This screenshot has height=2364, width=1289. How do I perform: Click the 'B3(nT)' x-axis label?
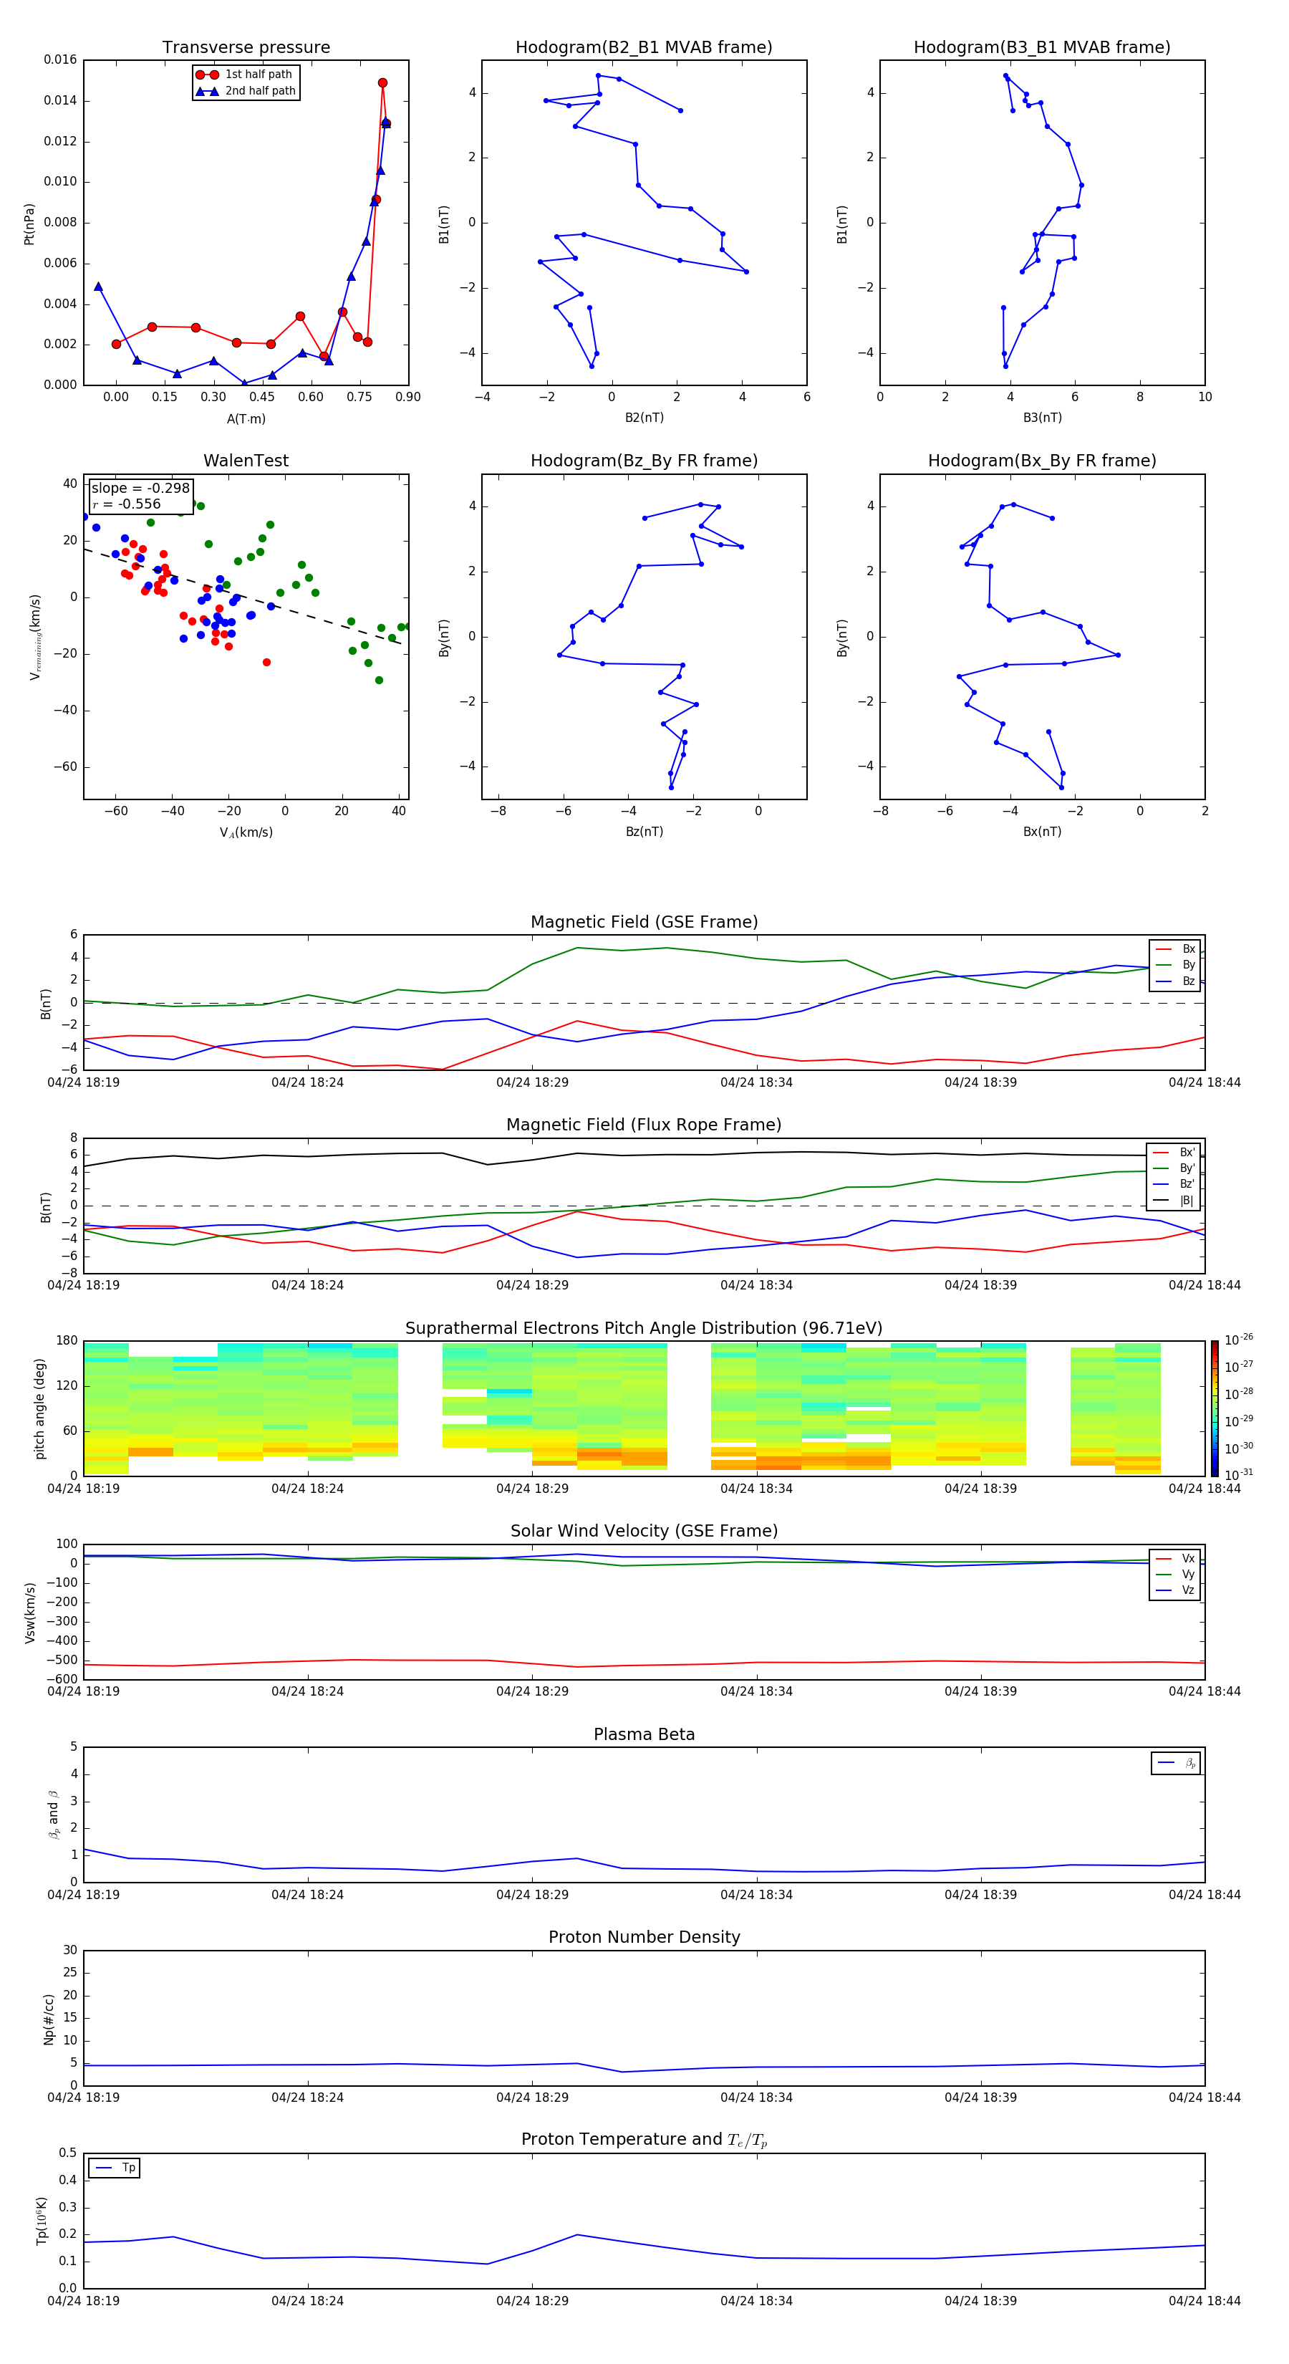1042,418
